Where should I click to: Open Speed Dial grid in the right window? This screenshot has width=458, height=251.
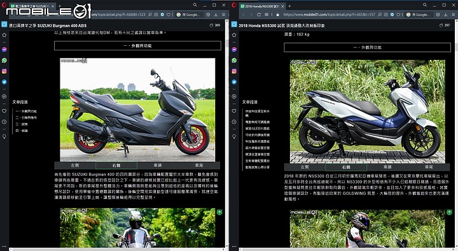[267, 15]
